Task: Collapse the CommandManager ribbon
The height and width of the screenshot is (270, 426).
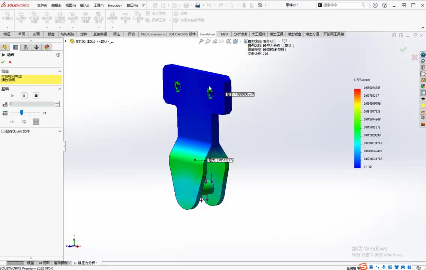Action: point(423,28)
